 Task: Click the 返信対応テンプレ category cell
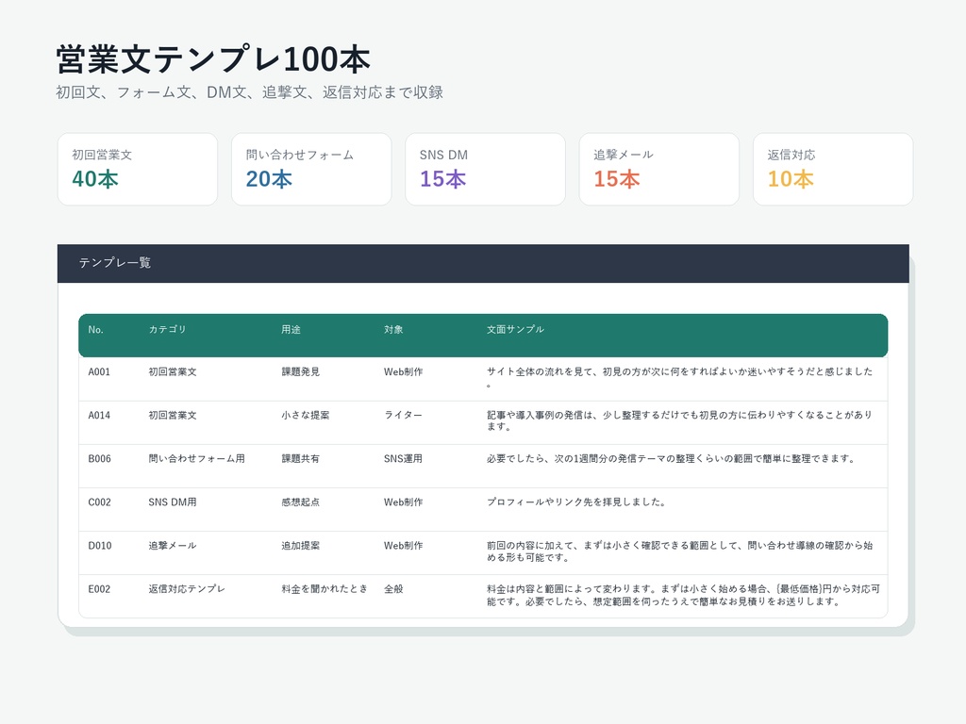[187, 589]
